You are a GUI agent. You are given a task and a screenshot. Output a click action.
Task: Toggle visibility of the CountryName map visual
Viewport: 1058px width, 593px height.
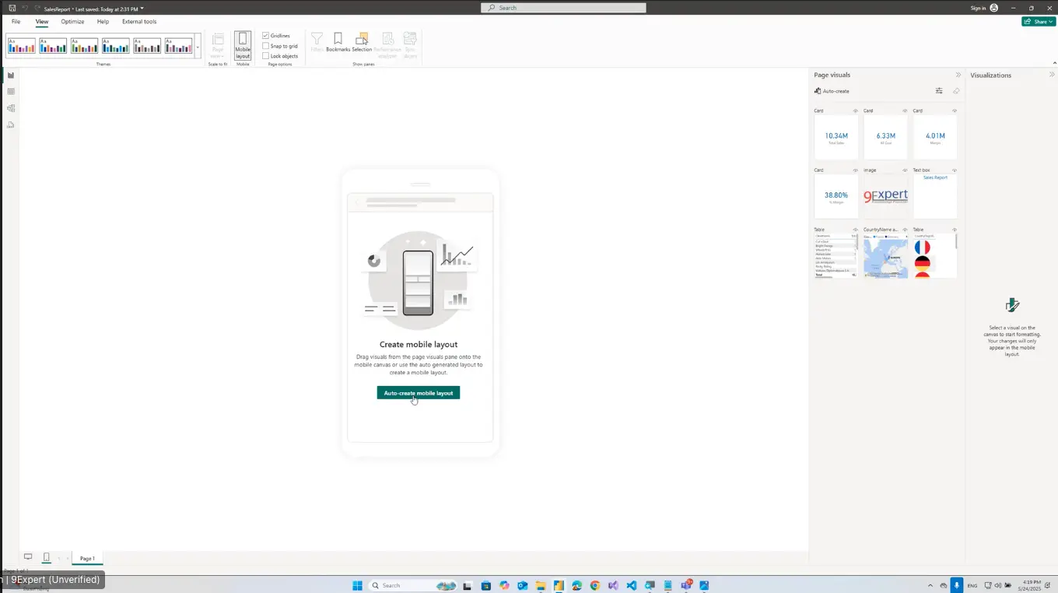[905, 230]
